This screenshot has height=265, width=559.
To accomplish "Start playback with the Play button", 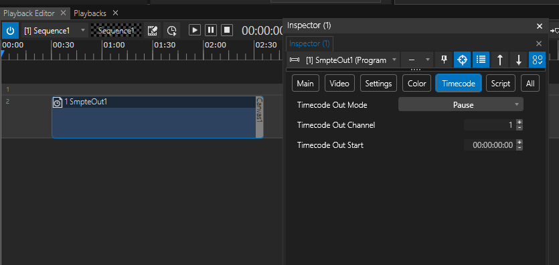I will tap(195, 30).
